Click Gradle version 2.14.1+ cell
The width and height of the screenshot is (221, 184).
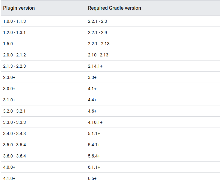tap(95, 66)
